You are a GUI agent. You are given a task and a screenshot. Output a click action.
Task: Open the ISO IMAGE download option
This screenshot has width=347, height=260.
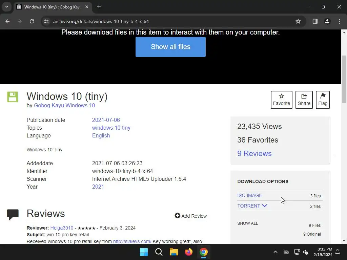coord(249,195)
